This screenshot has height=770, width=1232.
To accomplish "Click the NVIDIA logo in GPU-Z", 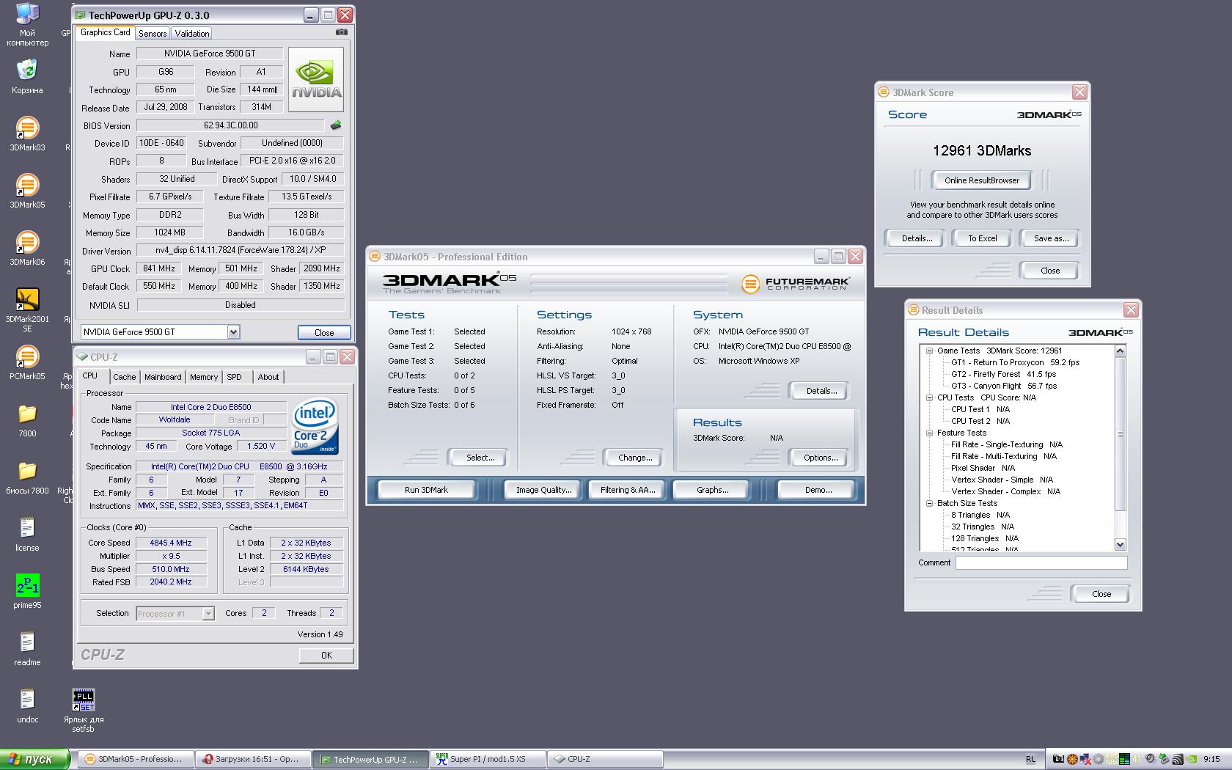I will pos(316,79).
